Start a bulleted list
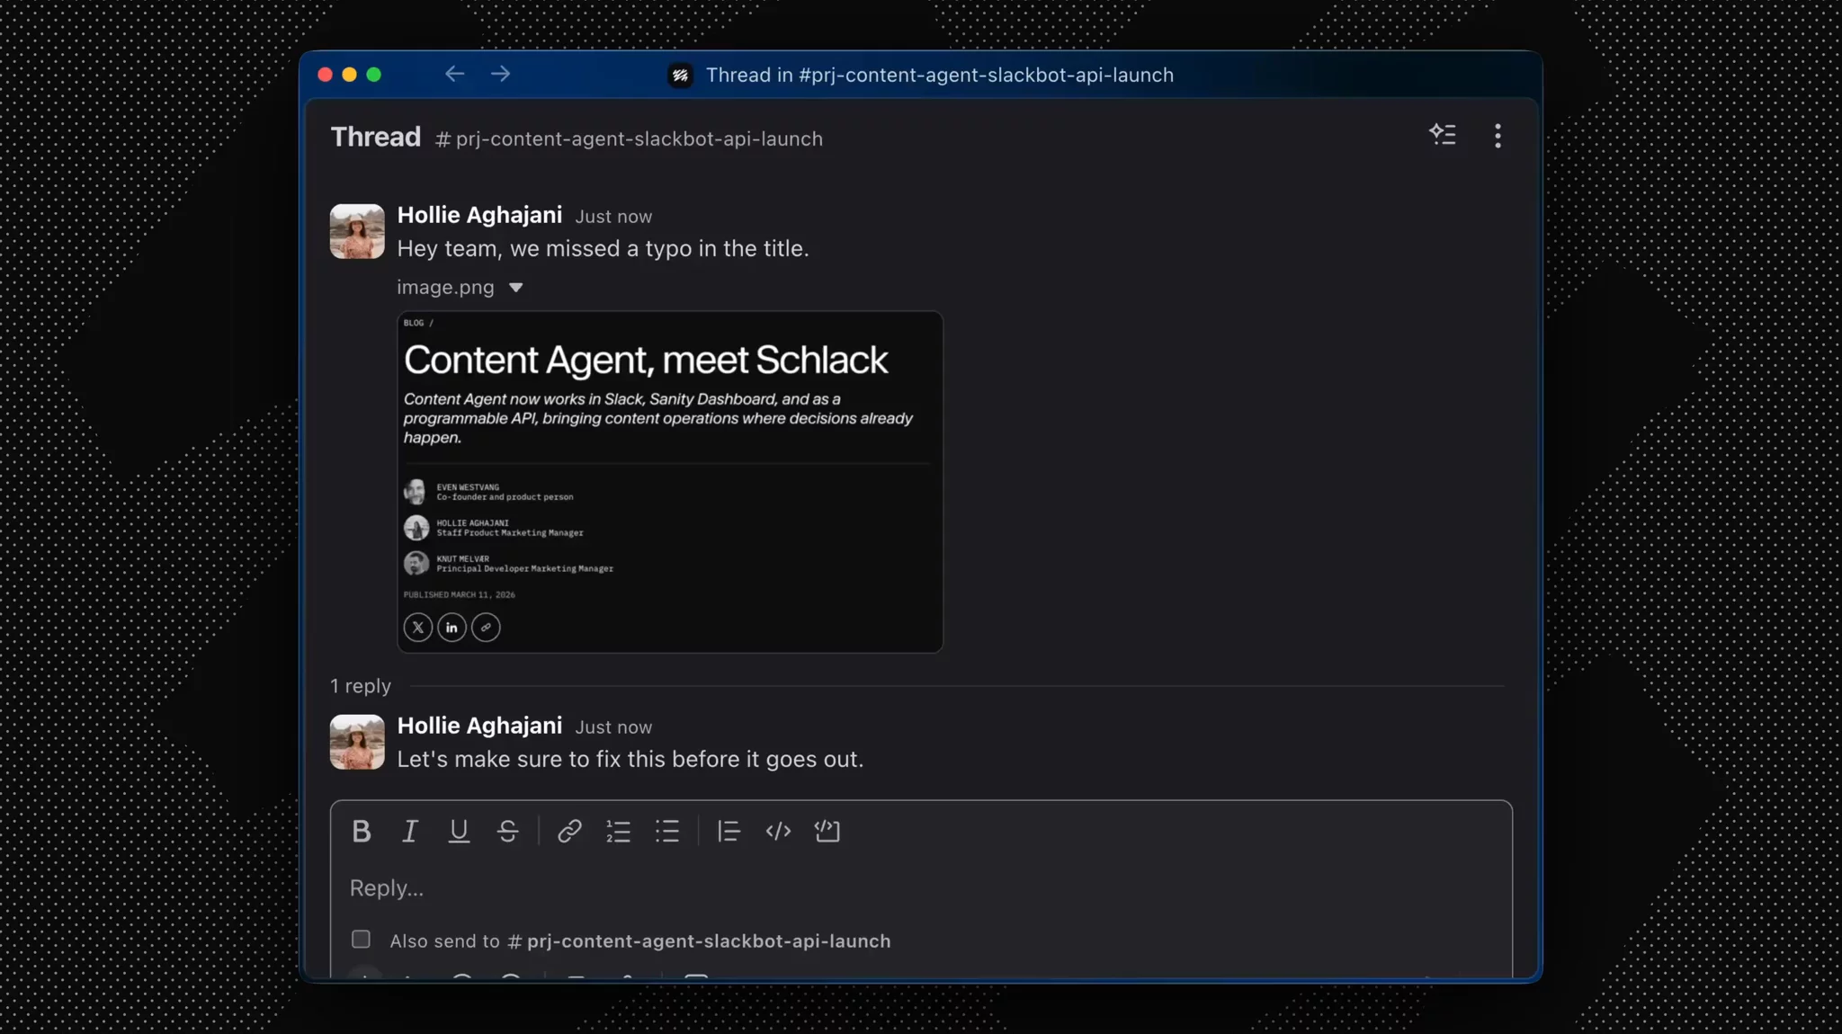Image resolution: width=1842 pixels, height=1034 pixels. click(667, 831)
